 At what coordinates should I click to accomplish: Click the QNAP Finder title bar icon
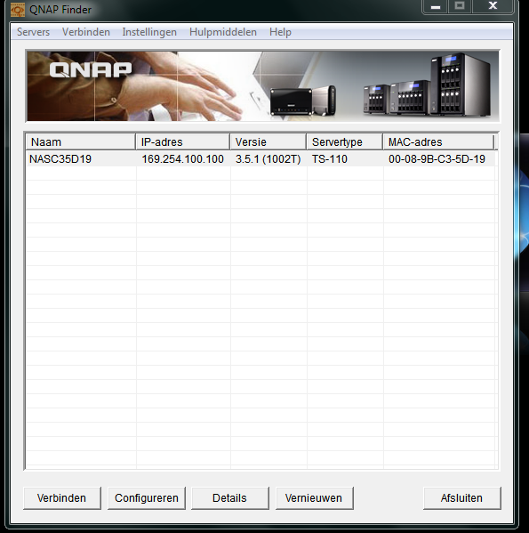[17, 10]
